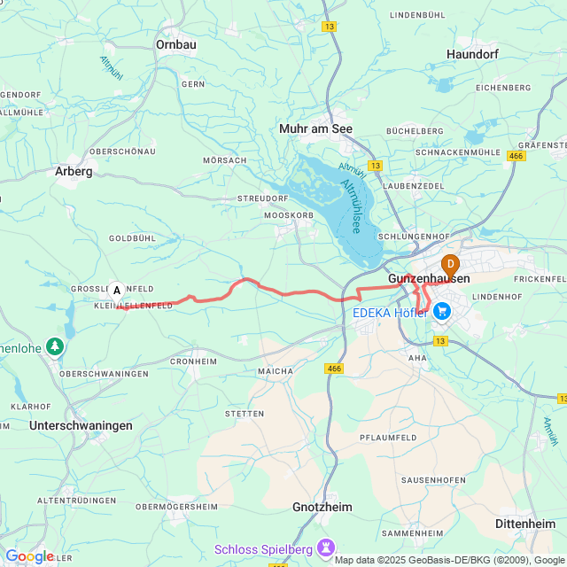Open the EDEKA Höfler shopping cart pin
567x567 pixels.
[442, 312]
